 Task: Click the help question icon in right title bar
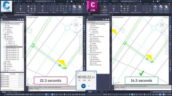click(157, 1)
